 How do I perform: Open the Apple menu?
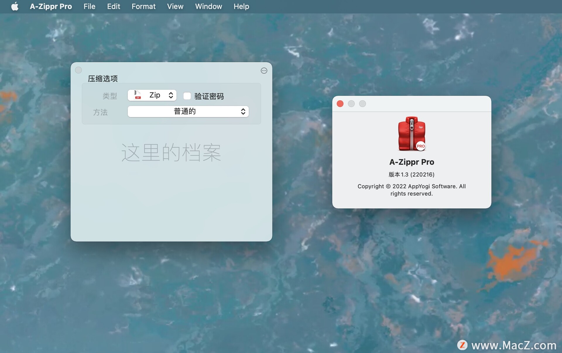[x=15, y=6]
